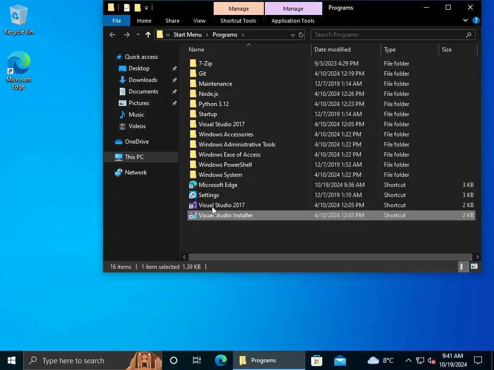The height and width of the screenshot is (370, 494).
Task: Select the Windows PowerShell folder row
Action: coord(331,165)
